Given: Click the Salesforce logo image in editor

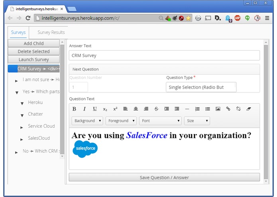Looking at the screenshot, I should (85, 149).
